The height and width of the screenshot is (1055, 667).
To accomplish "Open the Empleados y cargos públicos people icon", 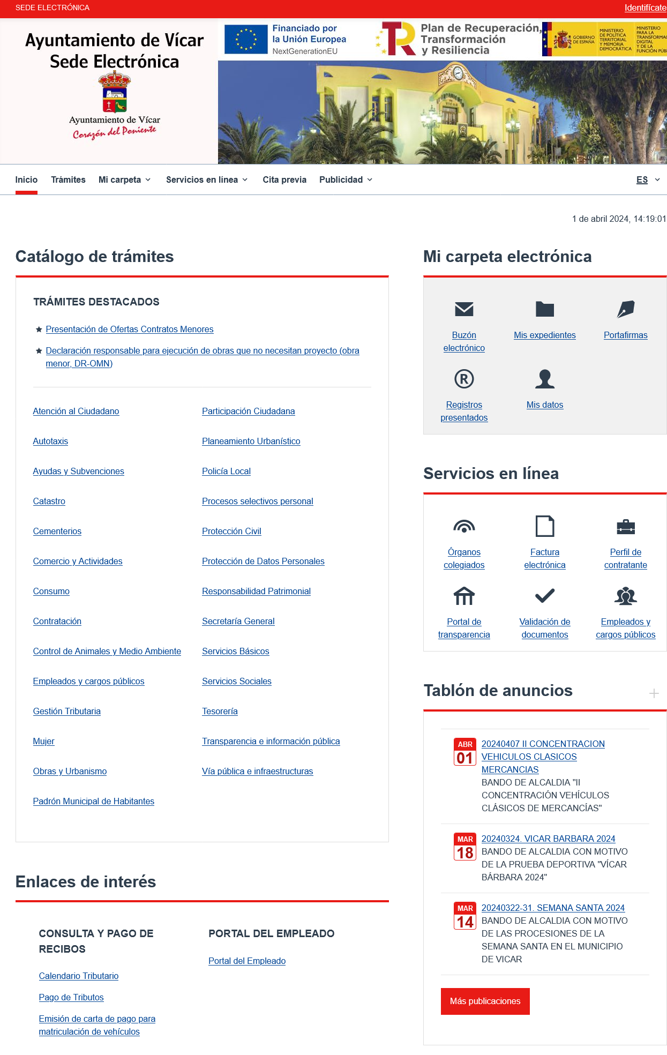I will [626, 596].
